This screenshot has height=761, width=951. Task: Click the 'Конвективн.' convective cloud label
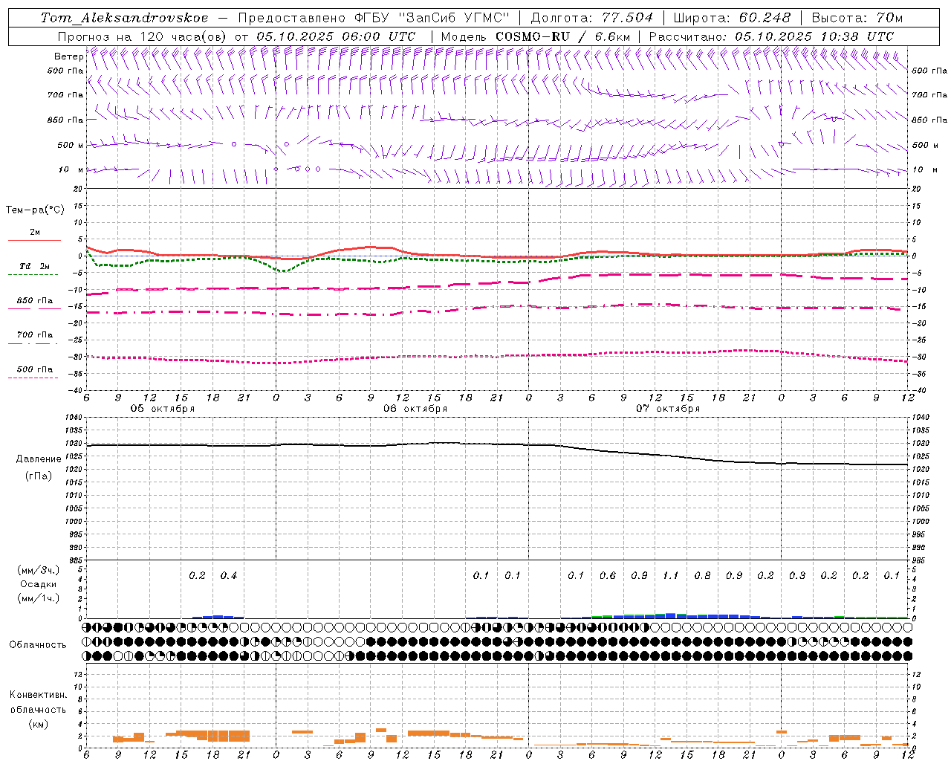(38, 695)
